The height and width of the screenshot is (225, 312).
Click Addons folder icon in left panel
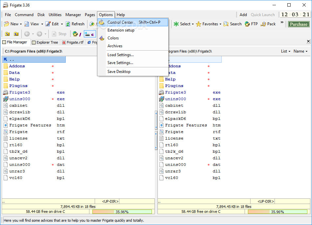(x=6, y=66)
